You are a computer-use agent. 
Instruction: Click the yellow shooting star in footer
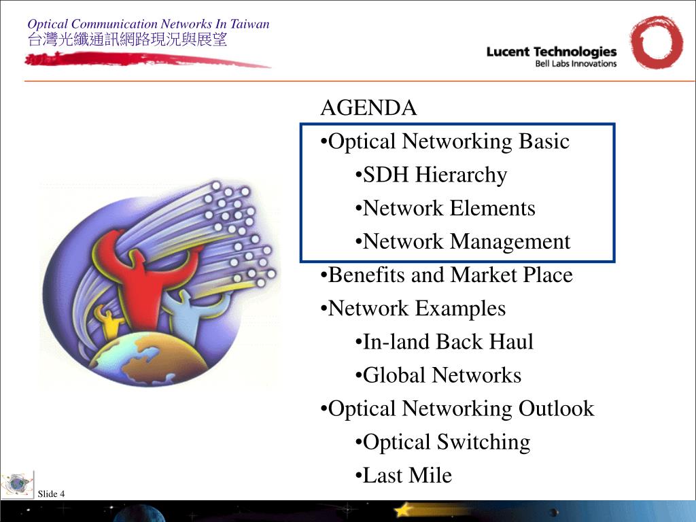coord(404,510)
